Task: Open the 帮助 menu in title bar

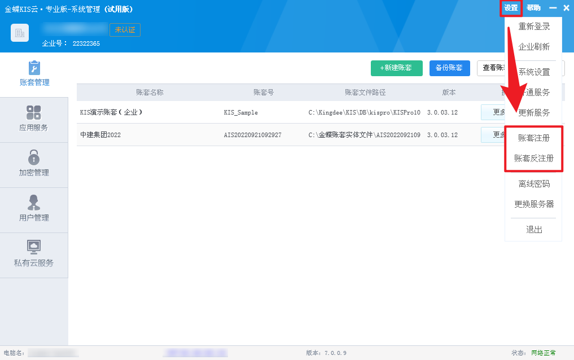Action: [x=534, y=8]
